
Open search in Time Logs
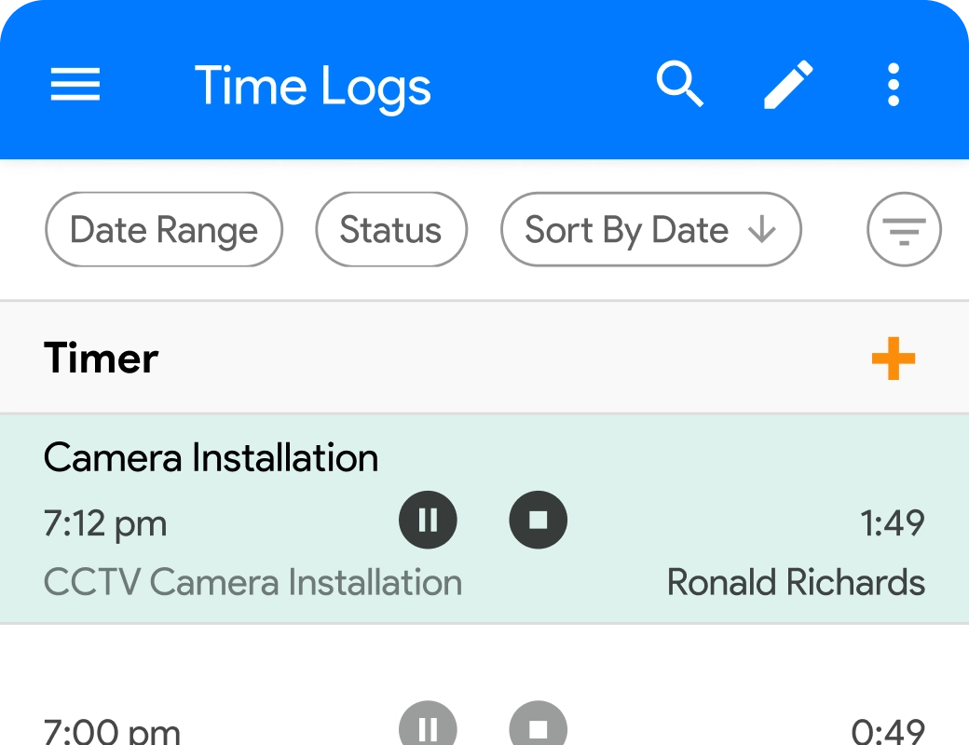680,86
